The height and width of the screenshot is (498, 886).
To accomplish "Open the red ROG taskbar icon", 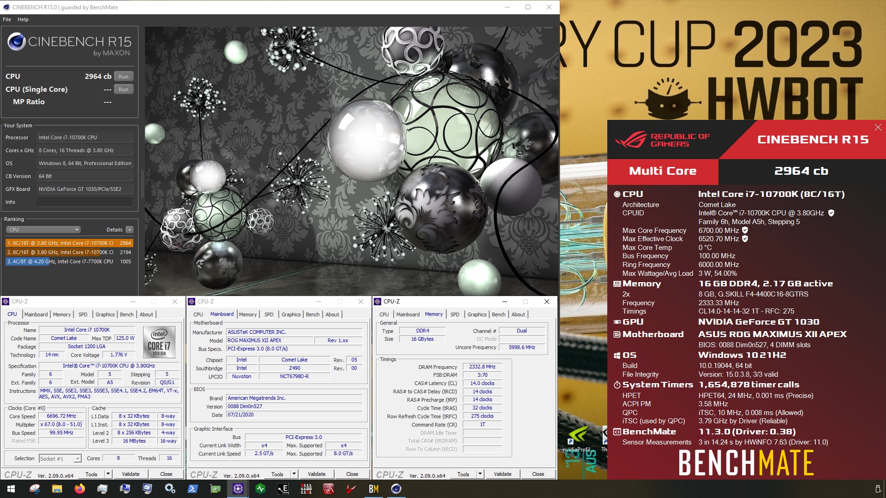I will [328, 489].
